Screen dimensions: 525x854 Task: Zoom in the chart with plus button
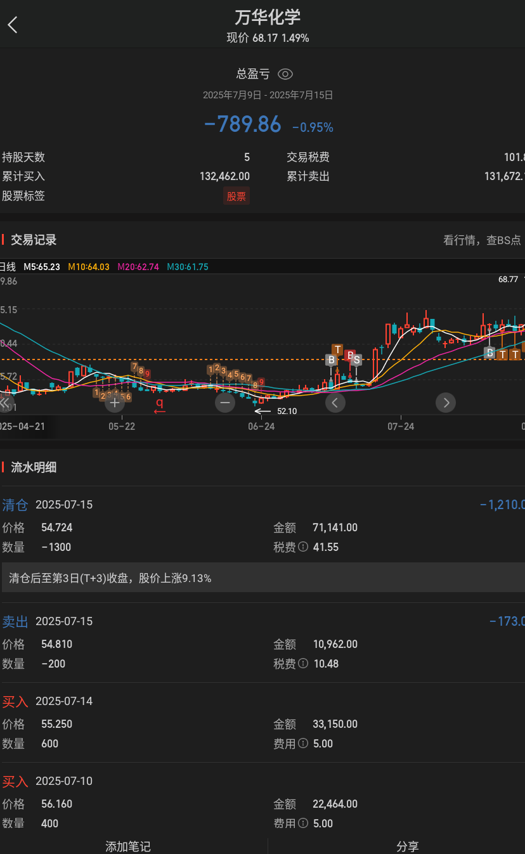[115, 402]
